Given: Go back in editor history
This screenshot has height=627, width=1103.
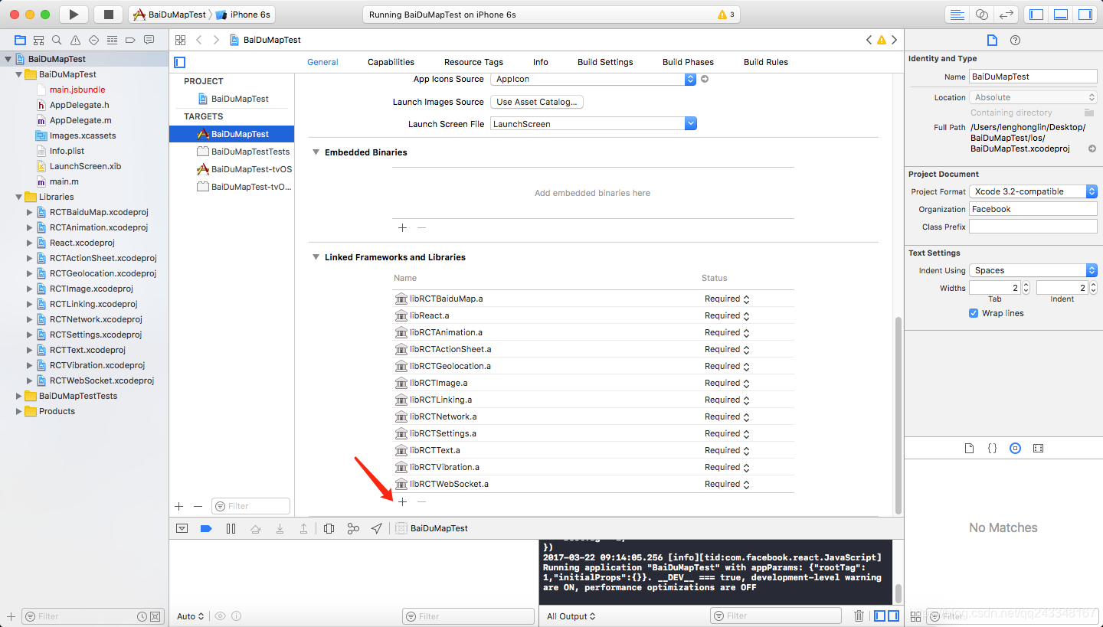Looking at the screenshot, I should [x=199, y=40].
